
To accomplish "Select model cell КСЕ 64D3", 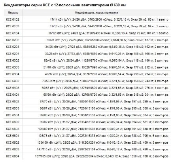I will coord(13,88).
